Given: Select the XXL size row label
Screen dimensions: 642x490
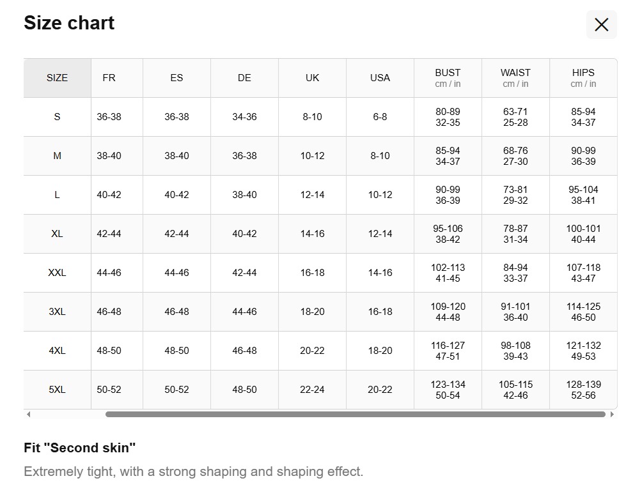Looking at the screenshot, I should 57,273.
